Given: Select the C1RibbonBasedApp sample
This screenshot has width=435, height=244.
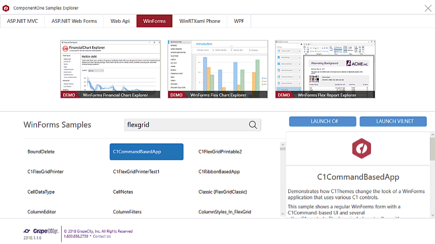Looking at the screenshot, I should (x=219, y=172).
